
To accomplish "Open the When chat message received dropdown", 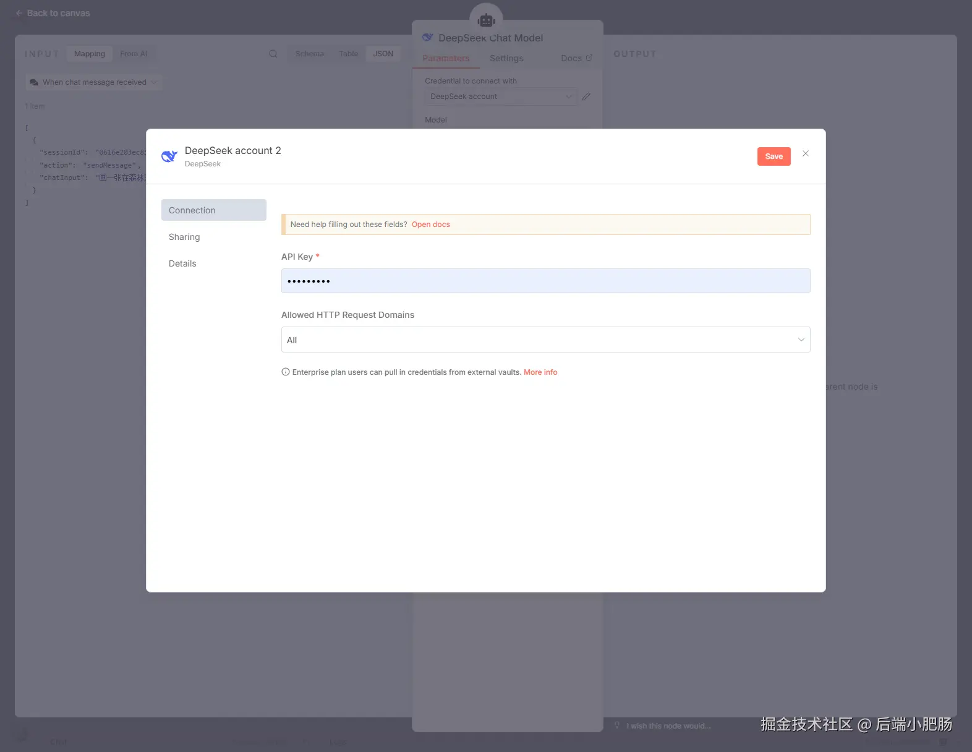I will coord(94,82).
